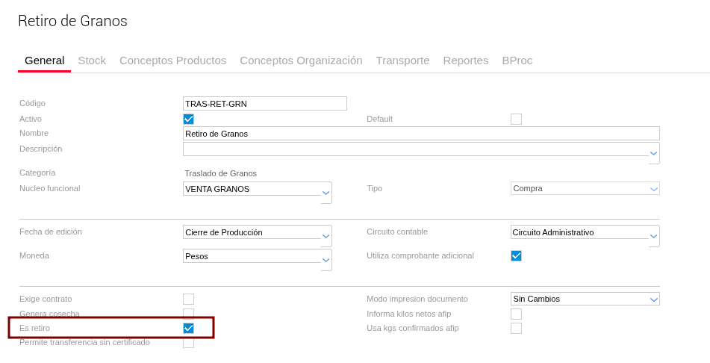The width and height of the screenshot is (710, 363).
Task: Click the Código input field
Action: point(265,104)
